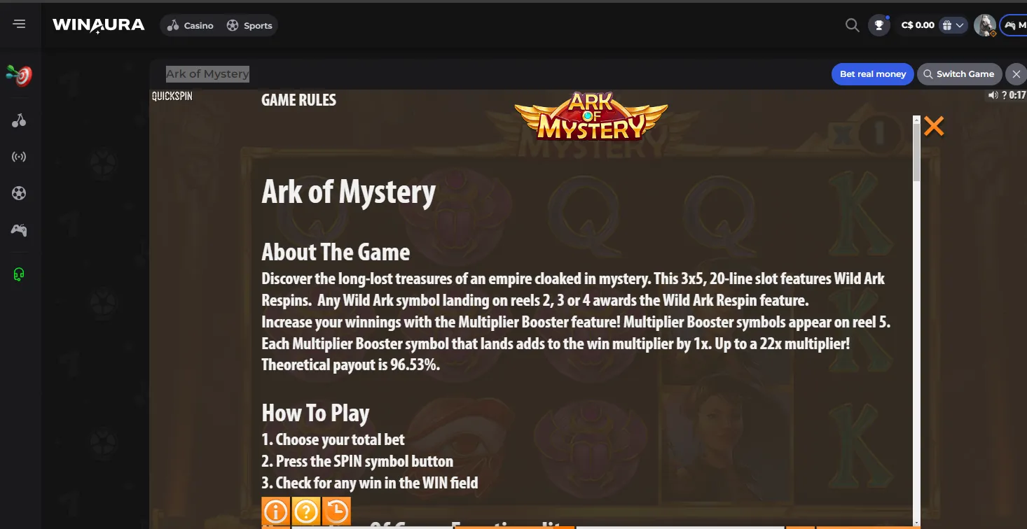The image size is (1027, 529).
Task: Click the orange question mark help button
Action: tap(305, 512)
